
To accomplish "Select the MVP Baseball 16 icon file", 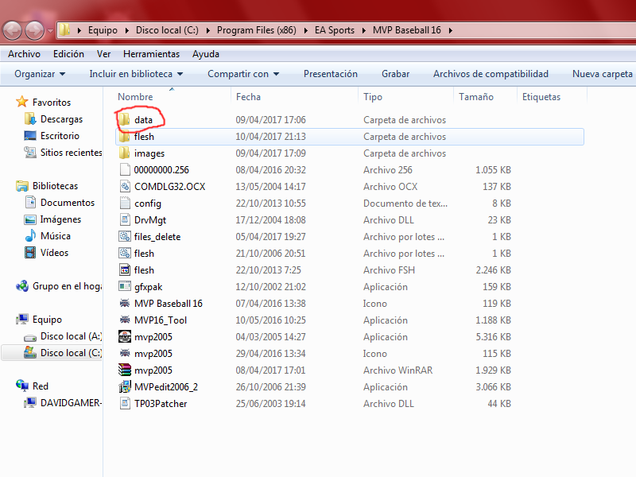I will pos(124,304).
